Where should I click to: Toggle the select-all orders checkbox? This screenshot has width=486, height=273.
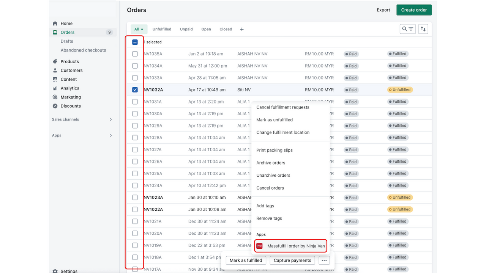coord(135,42)
